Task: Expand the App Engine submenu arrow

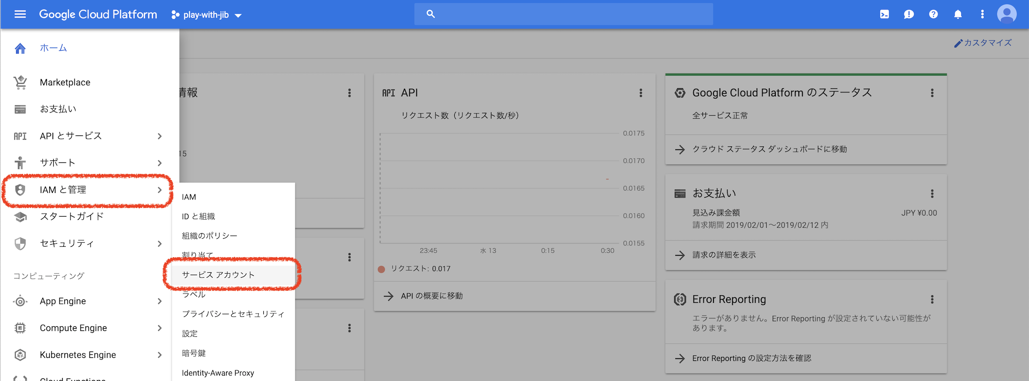Action: point(160,301)
